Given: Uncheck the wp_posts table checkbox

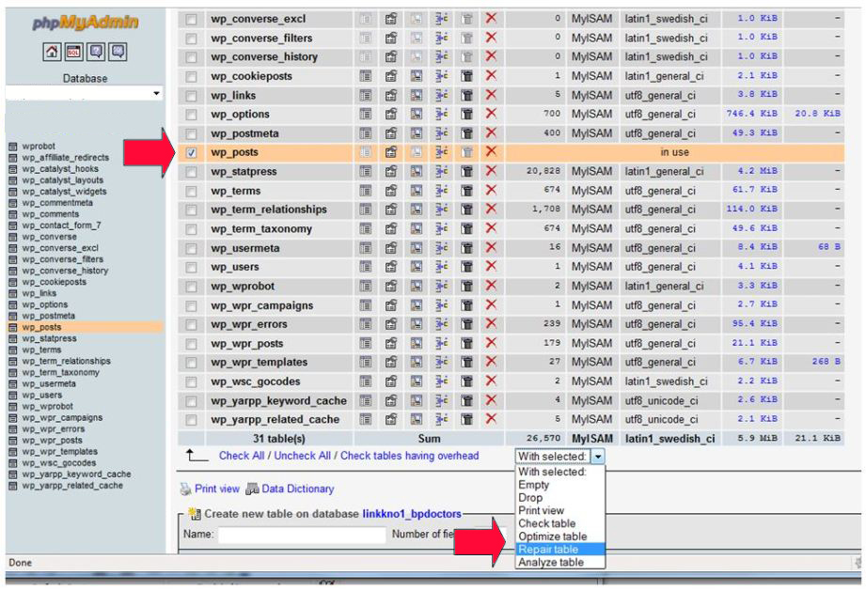Looking at the screenshot, I should 192,152.
